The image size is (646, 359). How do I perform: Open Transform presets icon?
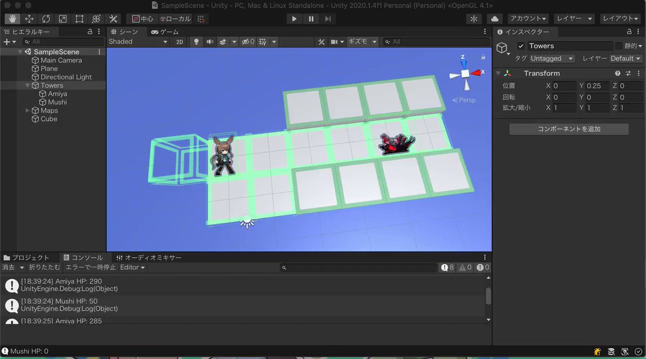click(628, 73)
